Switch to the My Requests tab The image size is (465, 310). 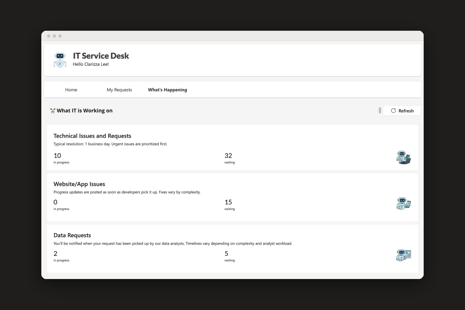(119, 90)
